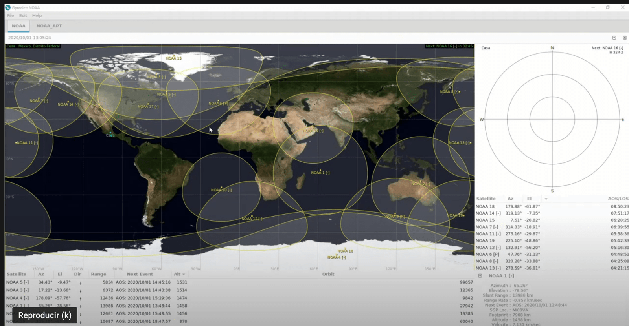The height and width of the screenshot is (326, 629).
Task: Select NOAA 8 [-] row in right list
Action: [552, 261]
